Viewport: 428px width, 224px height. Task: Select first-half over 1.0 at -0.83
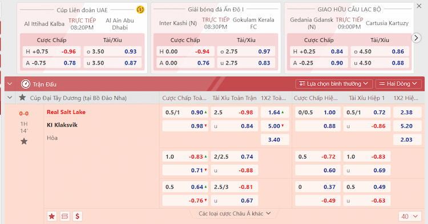[x=367, y=157]
